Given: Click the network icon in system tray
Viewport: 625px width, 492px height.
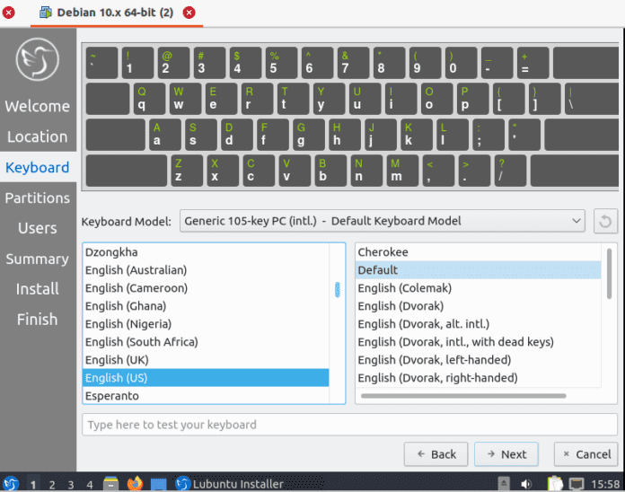Looking at the screenshot, I should [x=576, y=484].
